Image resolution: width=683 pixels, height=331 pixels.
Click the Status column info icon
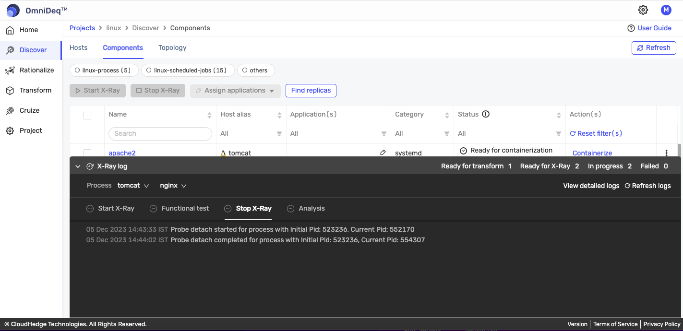(x=486, y=114)
